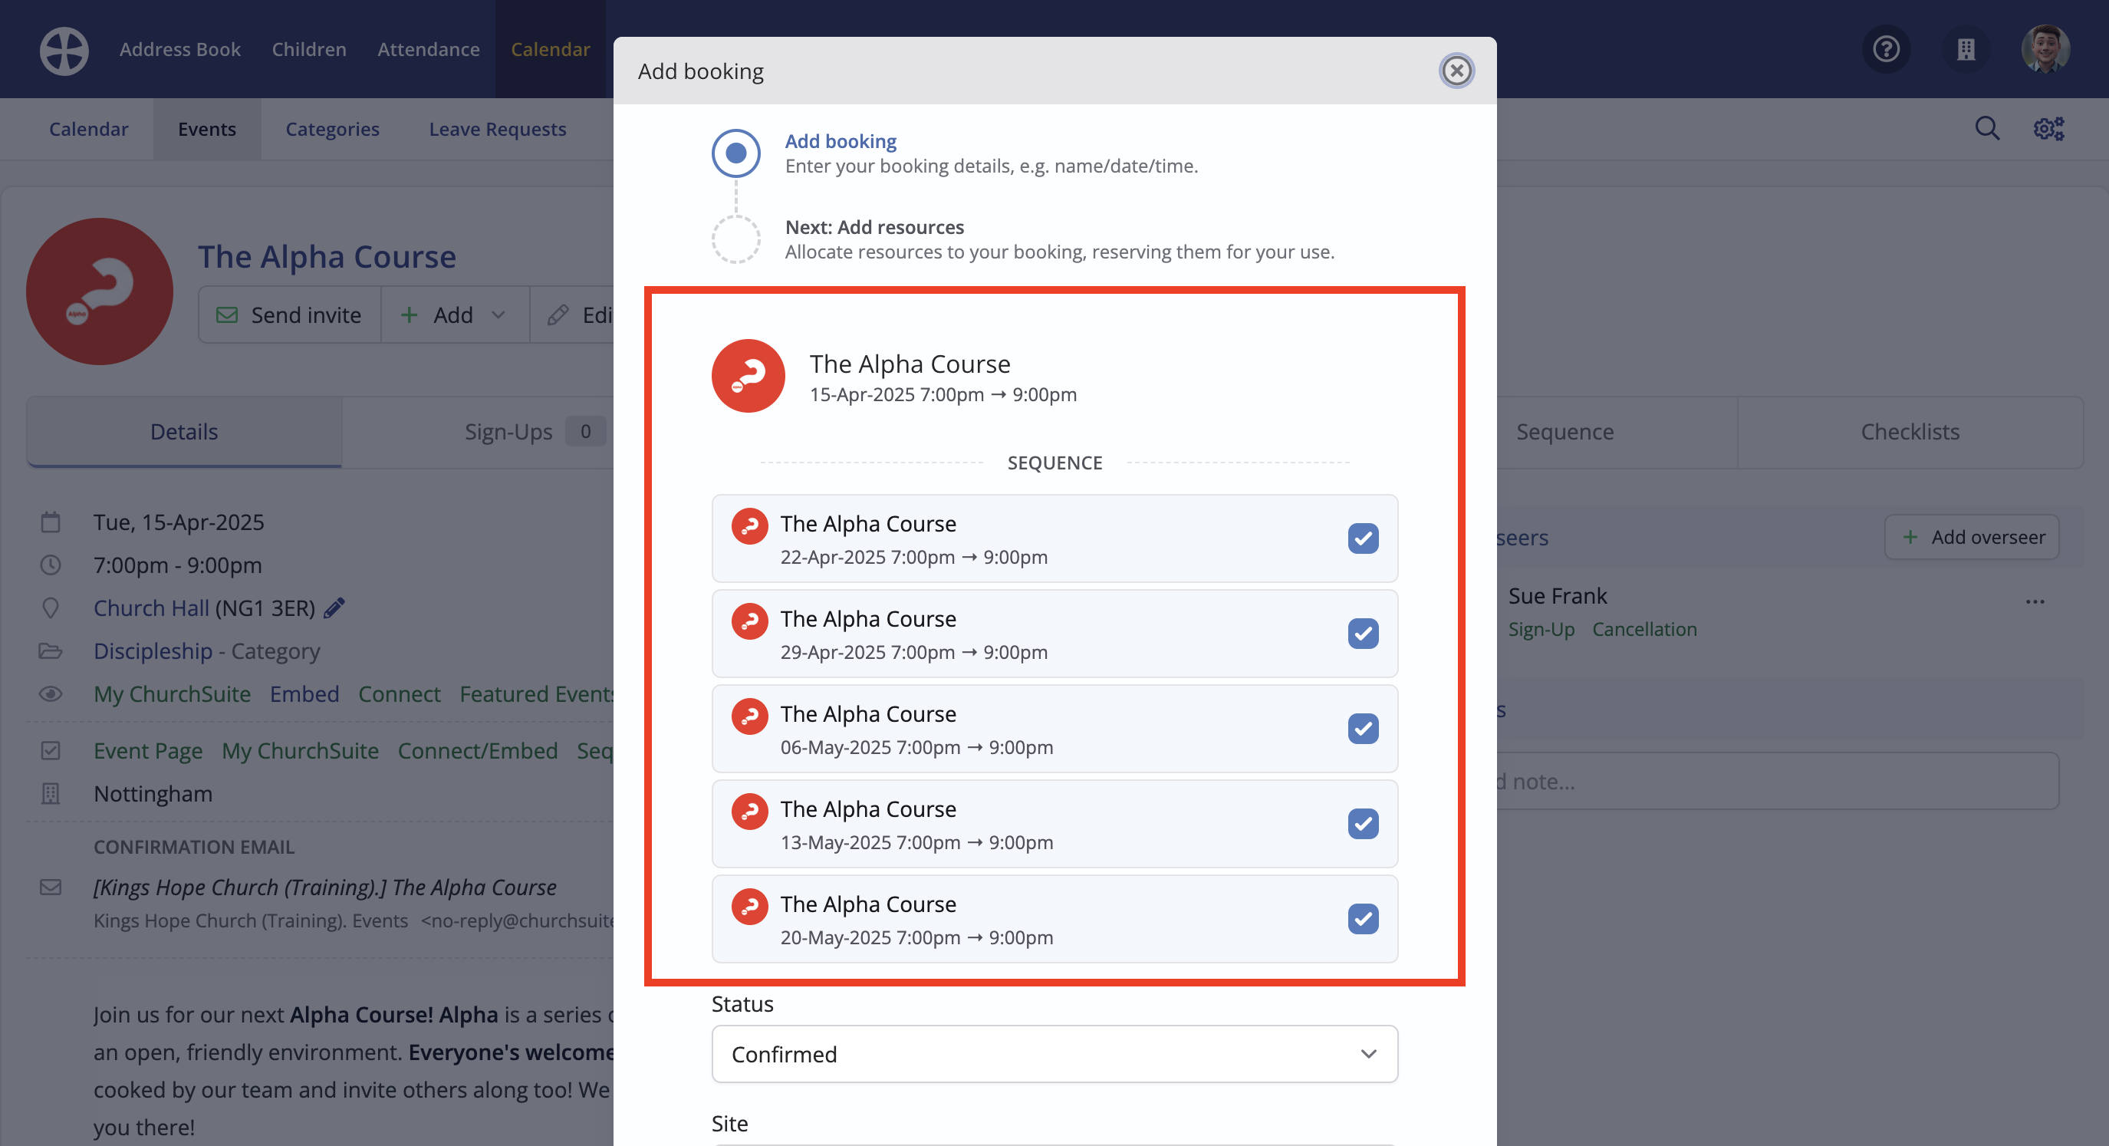Viewport: 2109px width, 1146px height.
Task: Switch to the Events sub-tab
Action: coord(207,129)
